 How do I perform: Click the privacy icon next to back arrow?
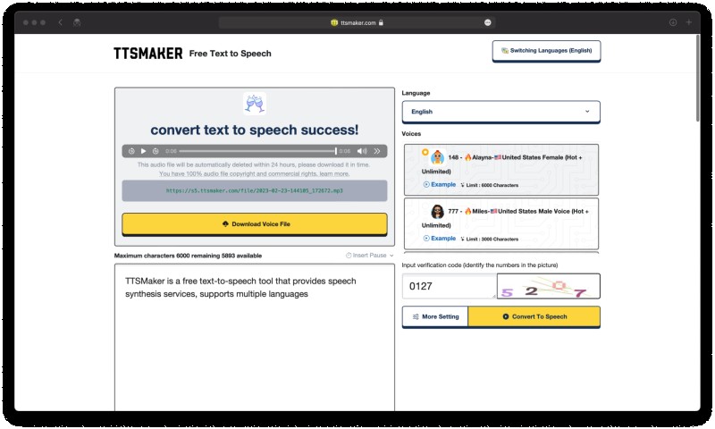point(77,22)
